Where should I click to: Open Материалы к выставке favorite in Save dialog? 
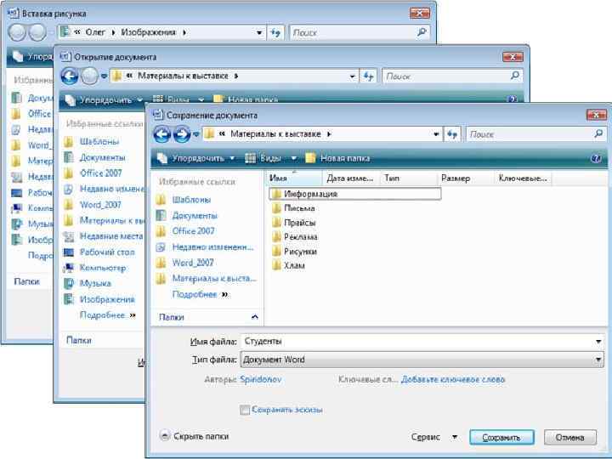point(214,278)
